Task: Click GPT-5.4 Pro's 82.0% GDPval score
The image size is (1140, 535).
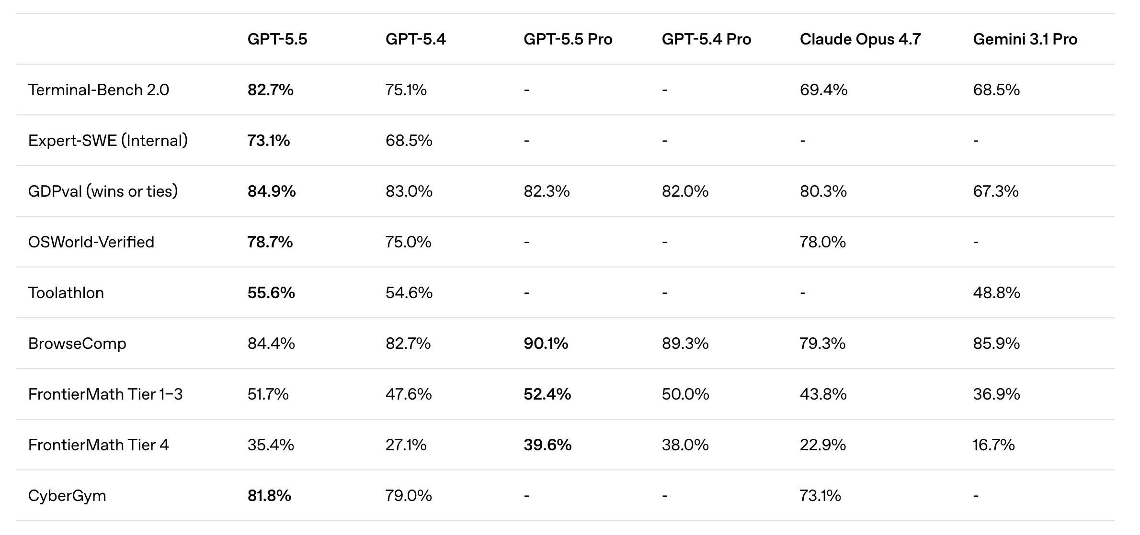Action: click(685, 191)
